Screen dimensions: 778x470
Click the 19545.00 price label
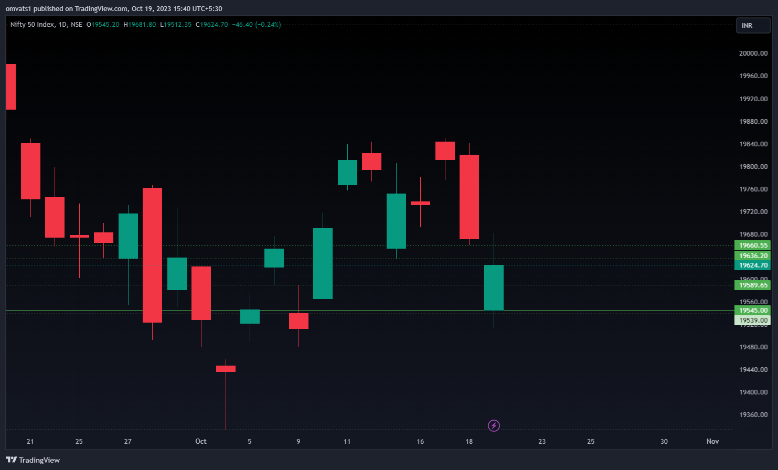tap(753, 311)
